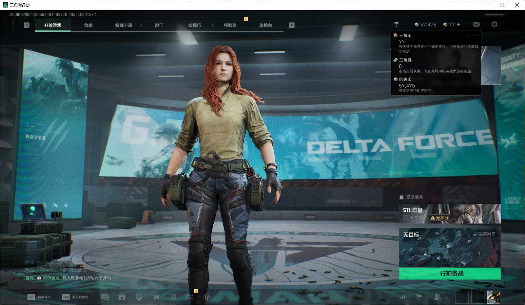Click the plus next to 三角币 77
Screen dimensions: 525x305
tap(458, 25)
